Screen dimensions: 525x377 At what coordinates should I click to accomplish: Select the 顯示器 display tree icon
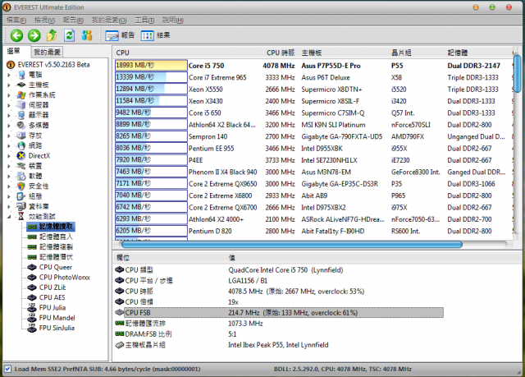tap(21, 115)
